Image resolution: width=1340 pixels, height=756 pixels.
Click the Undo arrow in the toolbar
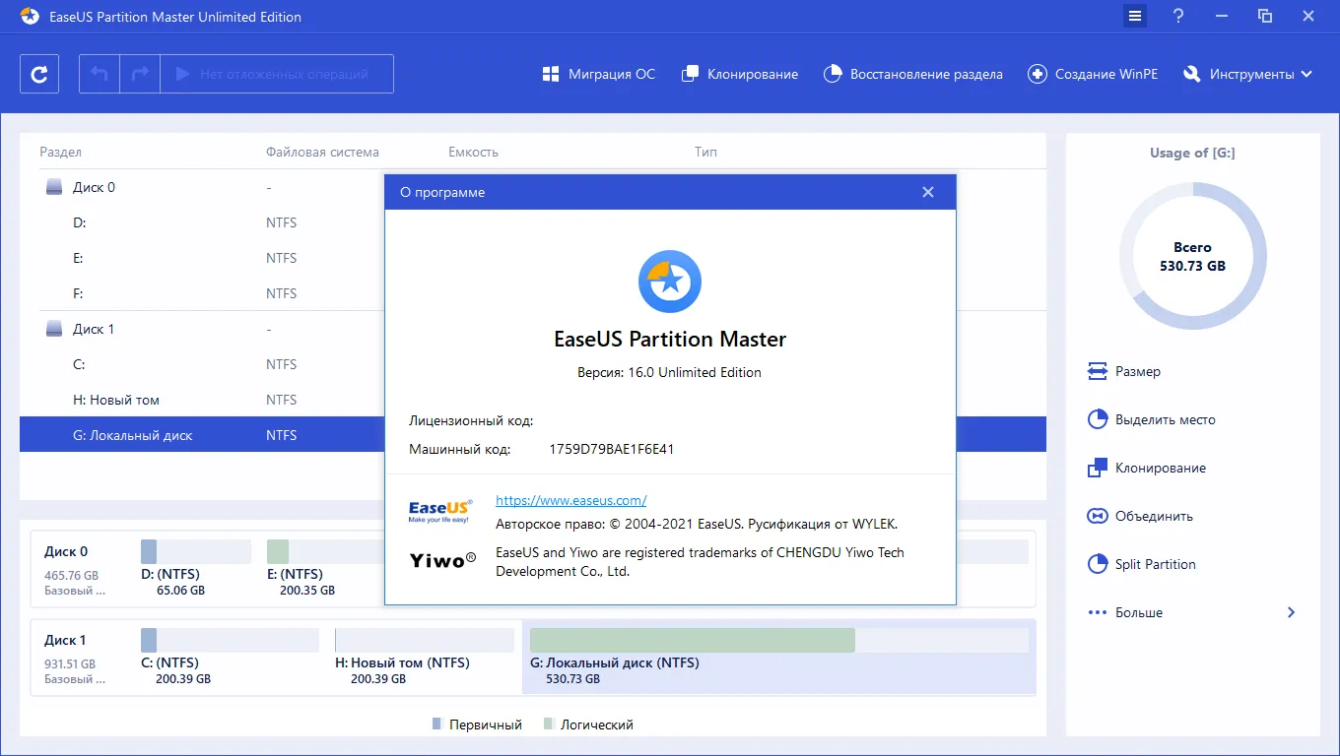tap(100, 74)
